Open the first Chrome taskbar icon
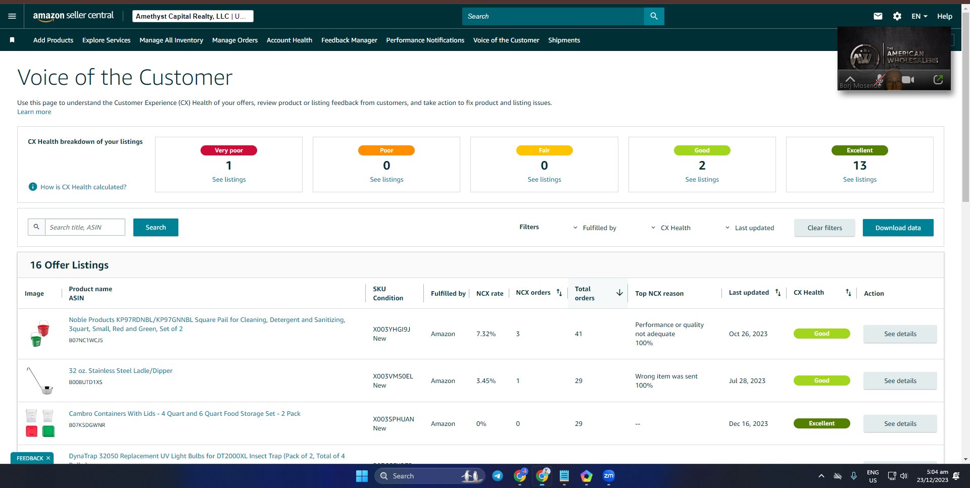 (x=520, y=476)
